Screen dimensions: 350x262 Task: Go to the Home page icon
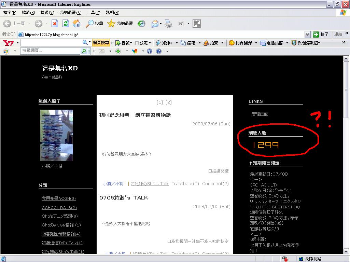click(x=76, y=24)
